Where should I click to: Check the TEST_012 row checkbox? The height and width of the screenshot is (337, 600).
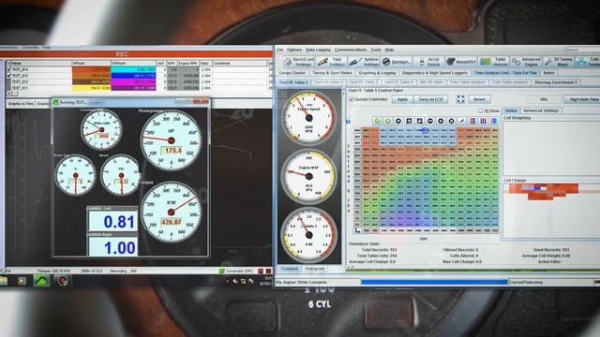point(9,81)
